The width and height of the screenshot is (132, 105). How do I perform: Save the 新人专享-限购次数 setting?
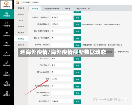point(77,45)
